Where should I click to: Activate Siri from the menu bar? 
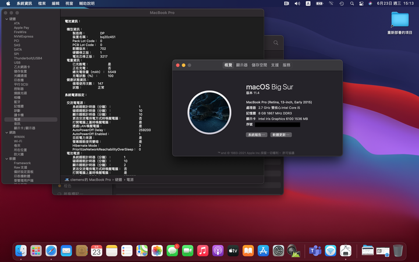tap(370, 3)
